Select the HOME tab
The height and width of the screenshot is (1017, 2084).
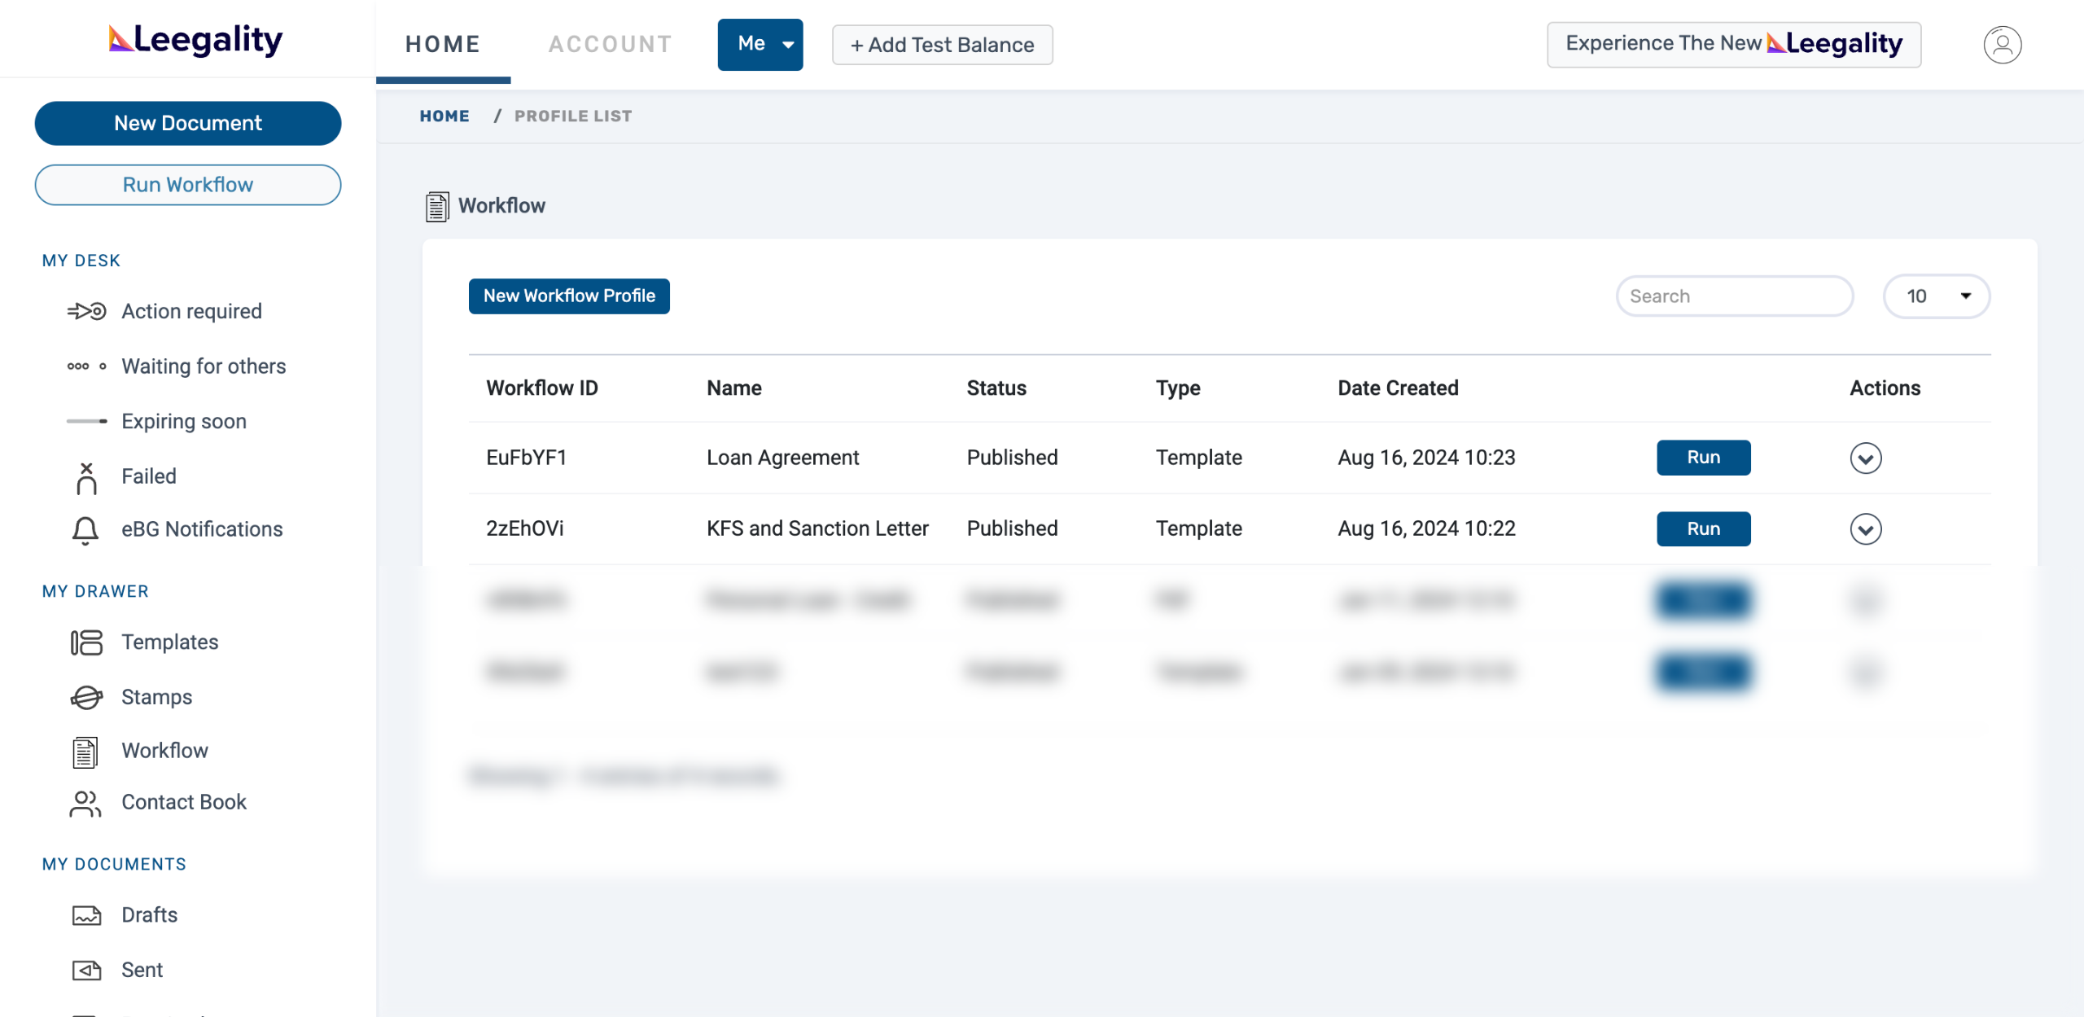[x=443, y=44]
